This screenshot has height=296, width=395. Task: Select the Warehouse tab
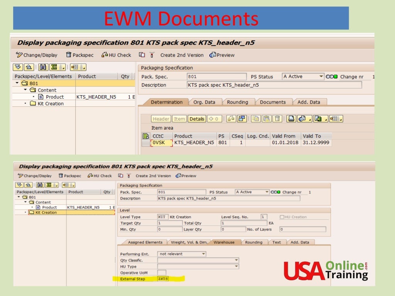[224, 242]
